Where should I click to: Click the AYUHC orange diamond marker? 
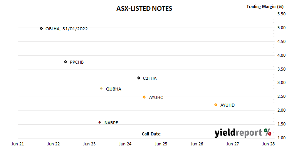(x=144, y=97)
